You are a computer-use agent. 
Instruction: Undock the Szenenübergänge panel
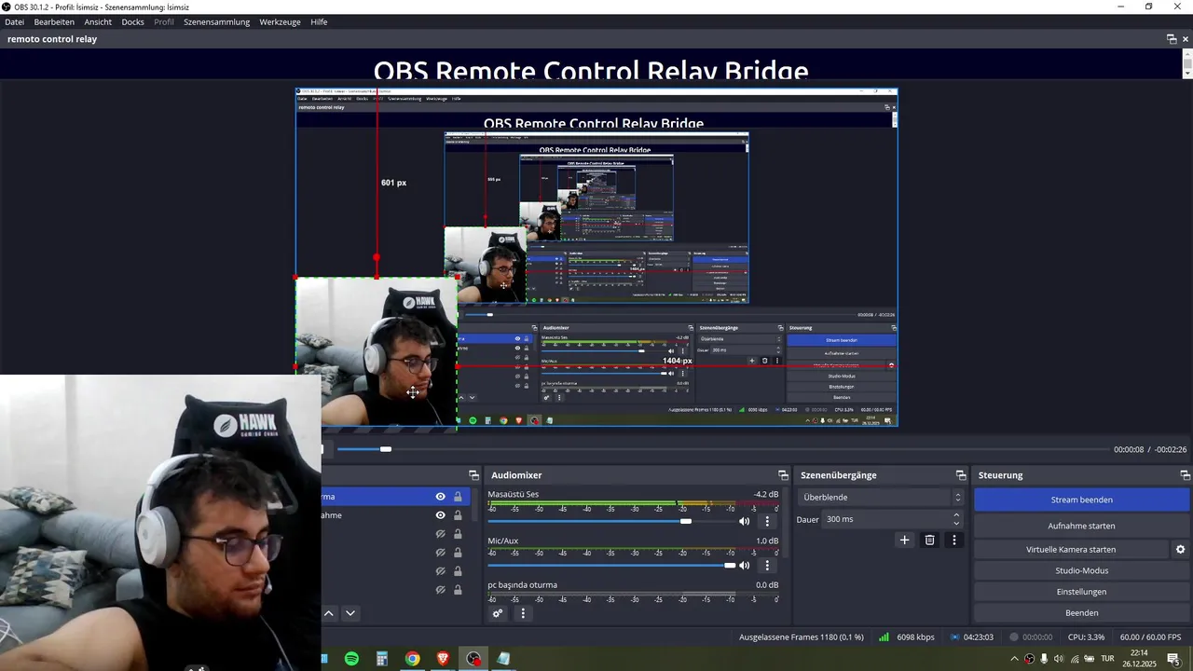[x=961, y=475]
